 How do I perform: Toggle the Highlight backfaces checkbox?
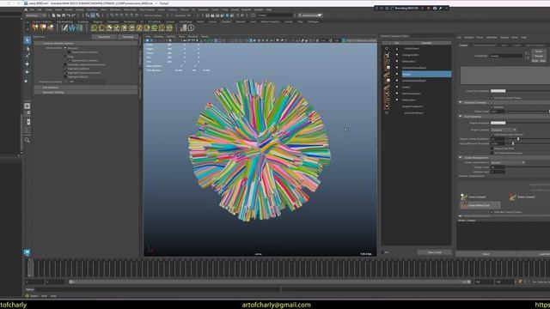pos(65,69)
